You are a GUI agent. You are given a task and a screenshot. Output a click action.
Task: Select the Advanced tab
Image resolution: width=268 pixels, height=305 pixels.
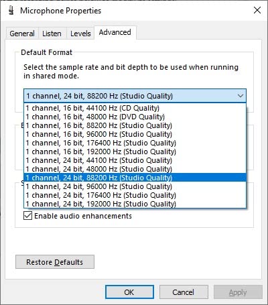[115, 33]
